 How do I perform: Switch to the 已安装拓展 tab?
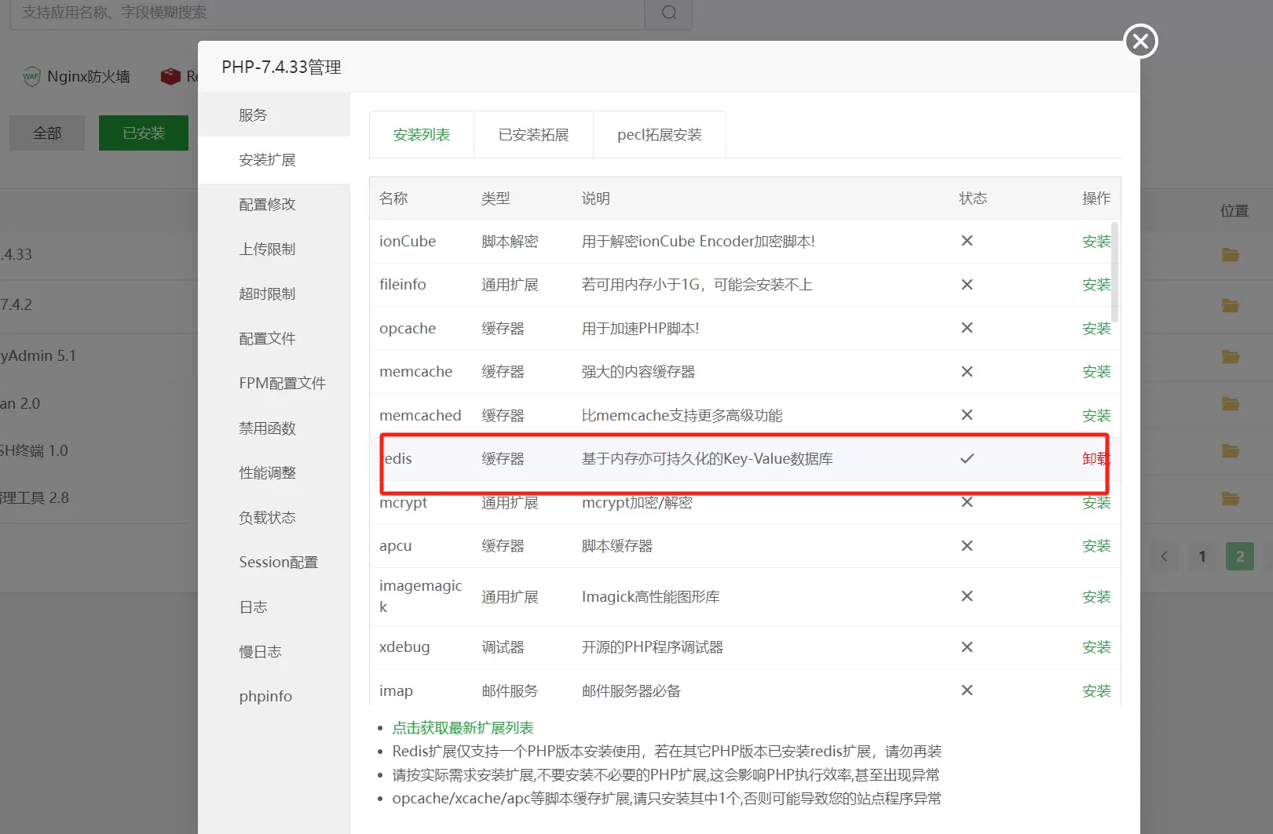[533, 135]
